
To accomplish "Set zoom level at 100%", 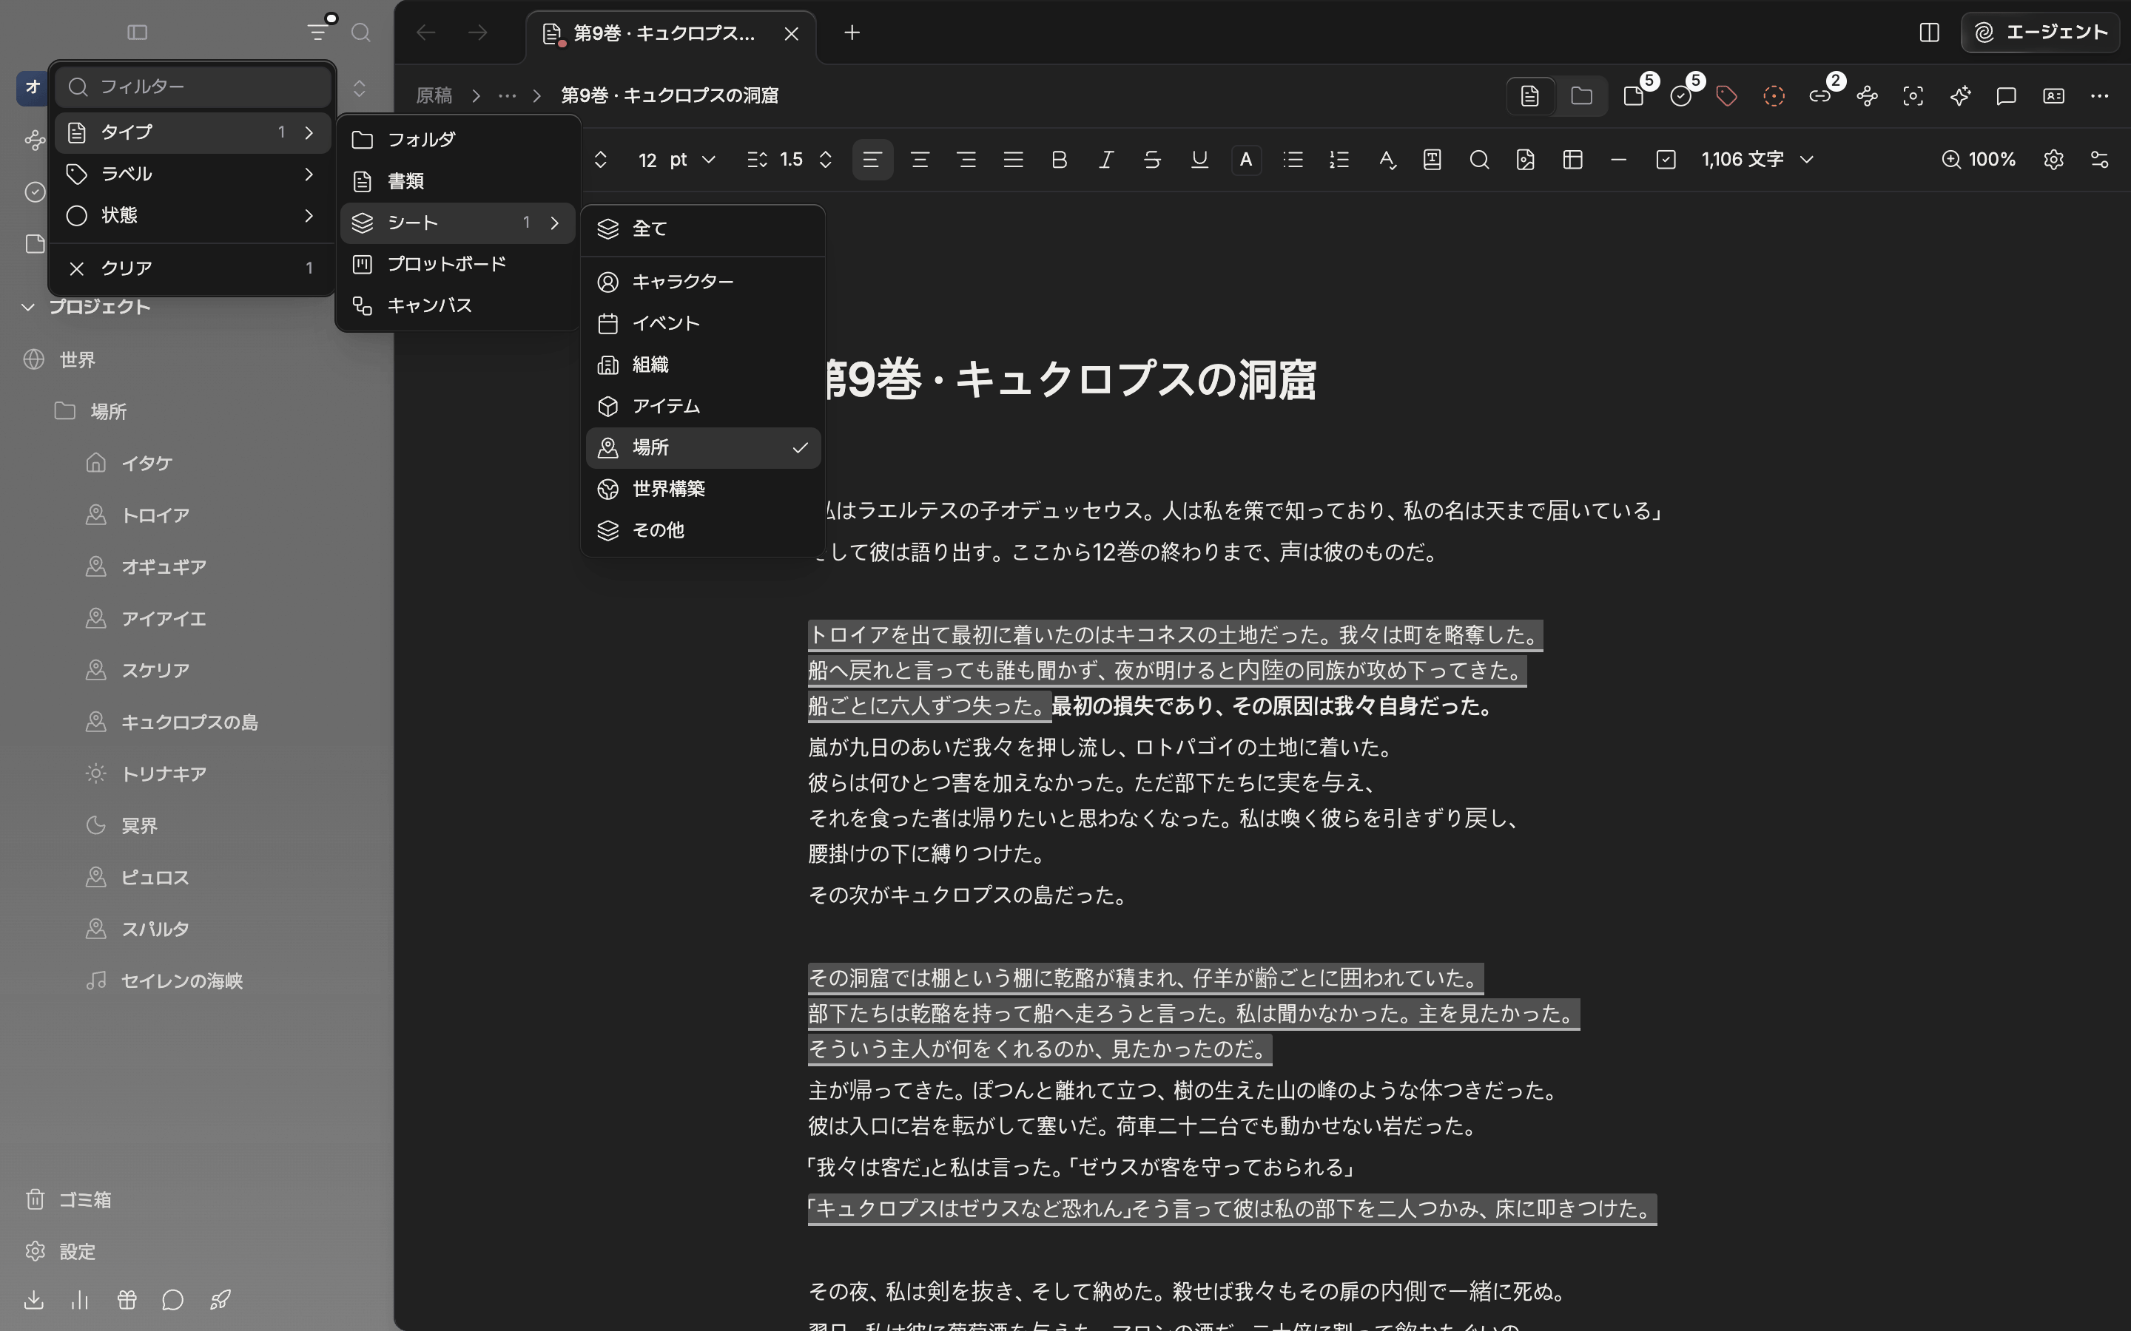I will coord(1979,159).
